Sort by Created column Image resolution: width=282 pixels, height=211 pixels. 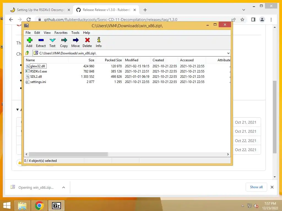pos(164,60)
